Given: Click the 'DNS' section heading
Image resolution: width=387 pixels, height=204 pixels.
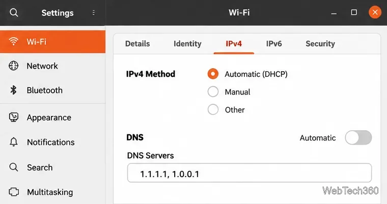Looking at the screenshot, I should point(135,137).
